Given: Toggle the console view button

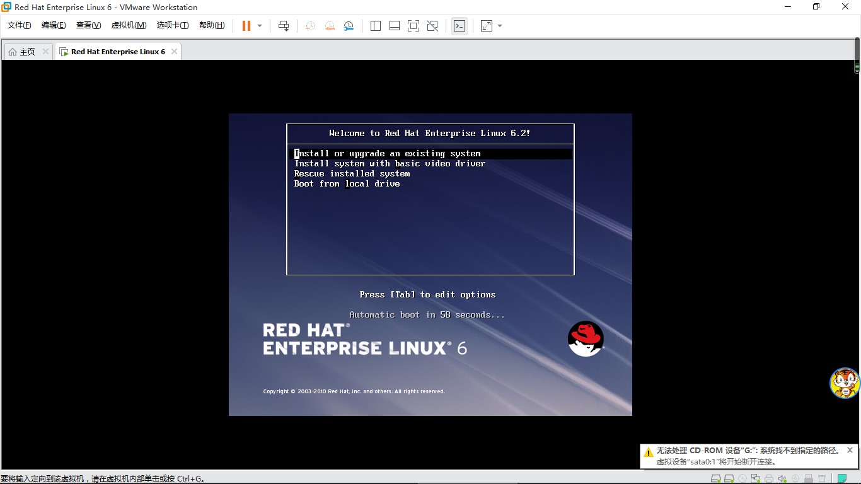Looking at the screenshot, I should click(459, 26).
